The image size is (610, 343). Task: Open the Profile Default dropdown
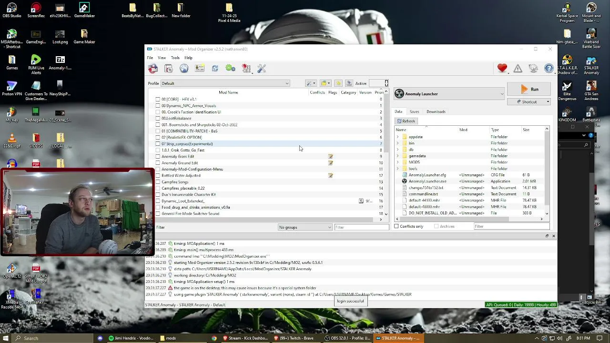225,83
